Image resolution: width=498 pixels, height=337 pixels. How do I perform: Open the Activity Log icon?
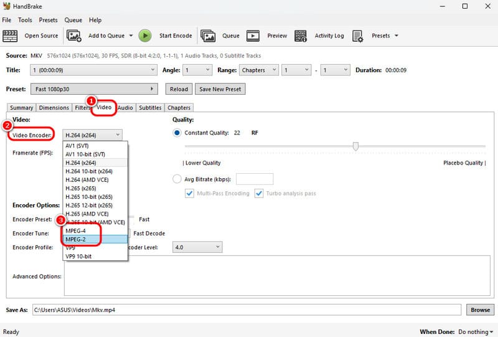[301, 36]
